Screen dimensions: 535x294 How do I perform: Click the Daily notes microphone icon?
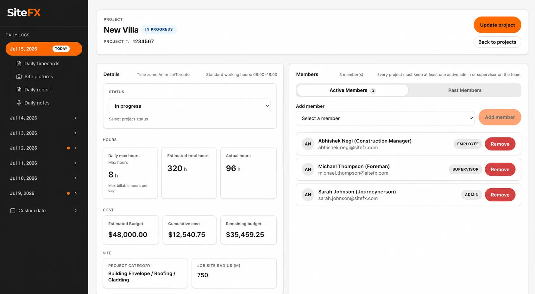tap(19, 103)
